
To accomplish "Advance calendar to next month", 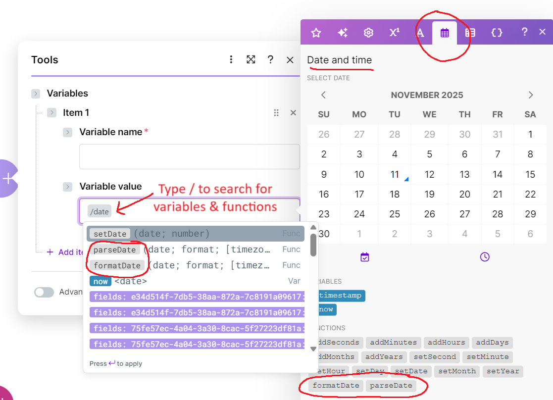I will [531, 95].
